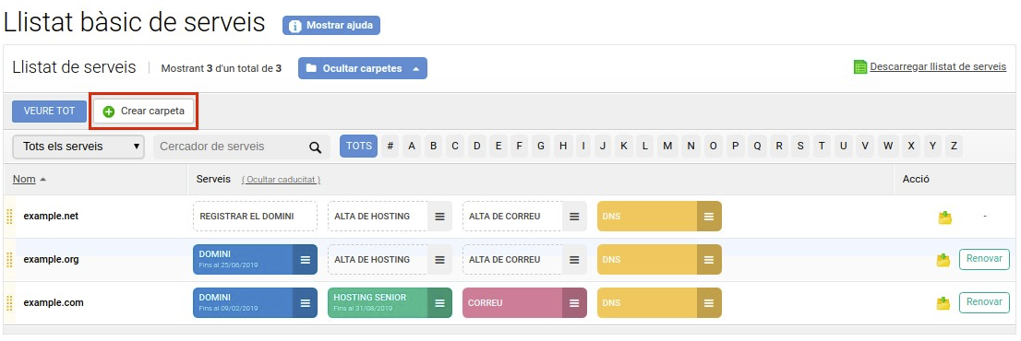Open ALTA DE HOSTING menu for example.org
This screenshot has width=1021, height=341.
click(439, 260)
